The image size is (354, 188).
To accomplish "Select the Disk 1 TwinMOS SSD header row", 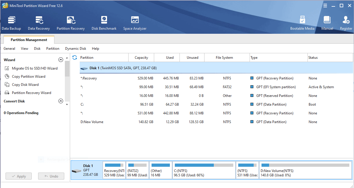I will click(216, 68).
